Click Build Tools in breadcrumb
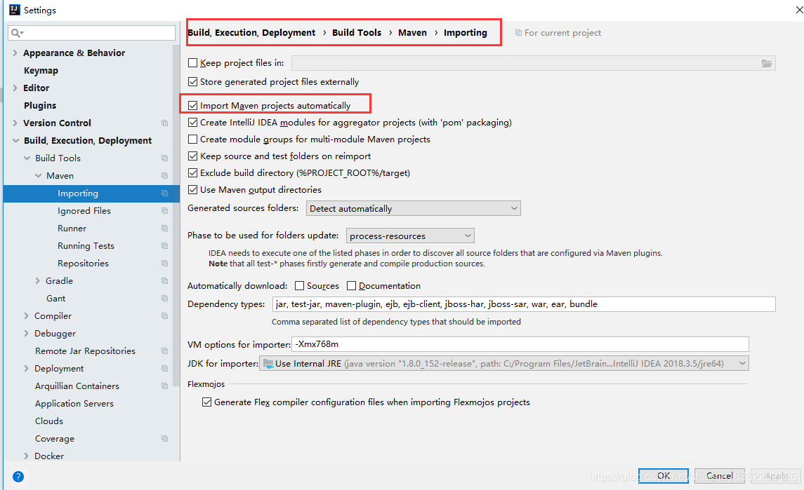The image size is (804, 490). point(357,33)
